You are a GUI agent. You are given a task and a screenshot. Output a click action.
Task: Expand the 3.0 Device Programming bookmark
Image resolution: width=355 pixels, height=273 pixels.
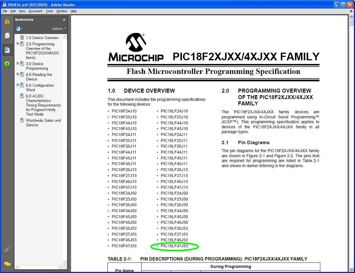(18, 63)
